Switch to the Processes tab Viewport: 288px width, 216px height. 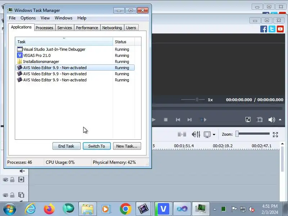tap(44, 28)
